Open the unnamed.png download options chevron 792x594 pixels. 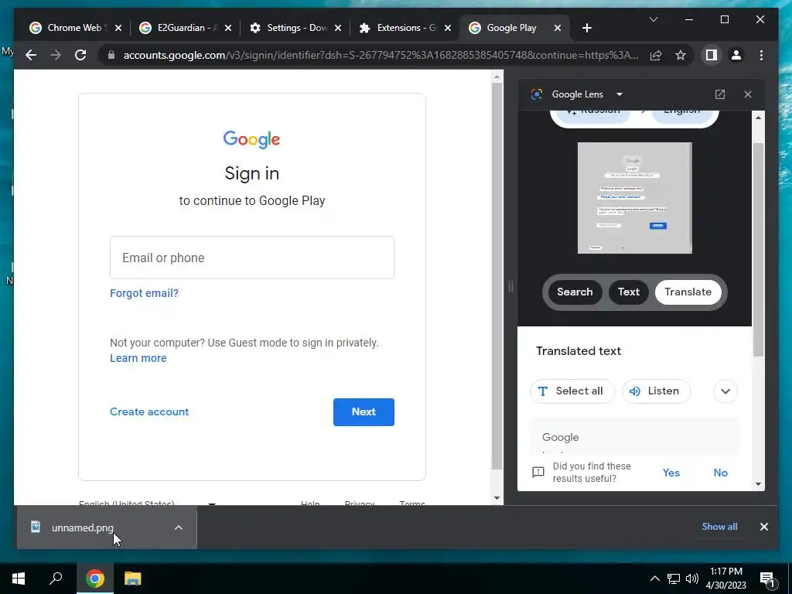179,527
